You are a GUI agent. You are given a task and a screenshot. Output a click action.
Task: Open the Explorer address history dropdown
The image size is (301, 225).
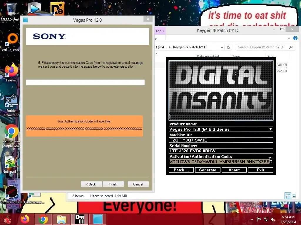pyautogui.click(x=222, y=47)
